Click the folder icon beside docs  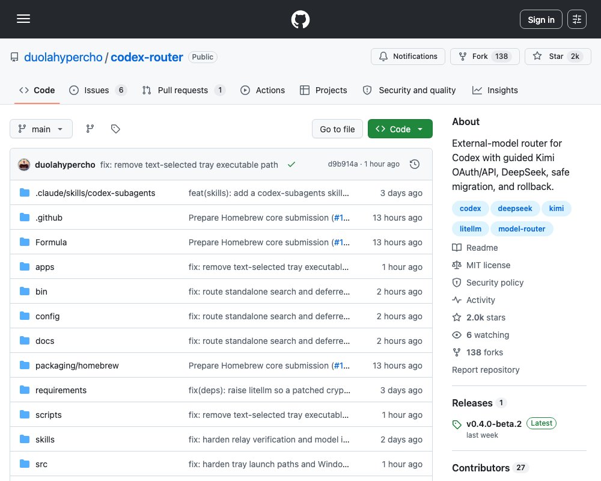pyautogui.click(x=25, y=341)
